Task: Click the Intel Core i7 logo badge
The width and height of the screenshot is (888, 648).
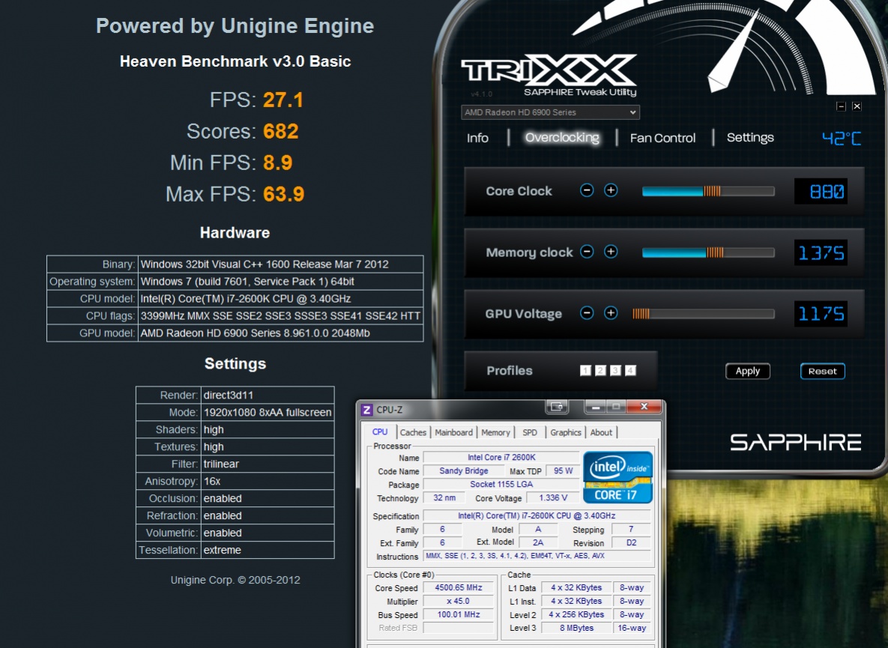Action: pyautogui.click(x=617, y=477)
